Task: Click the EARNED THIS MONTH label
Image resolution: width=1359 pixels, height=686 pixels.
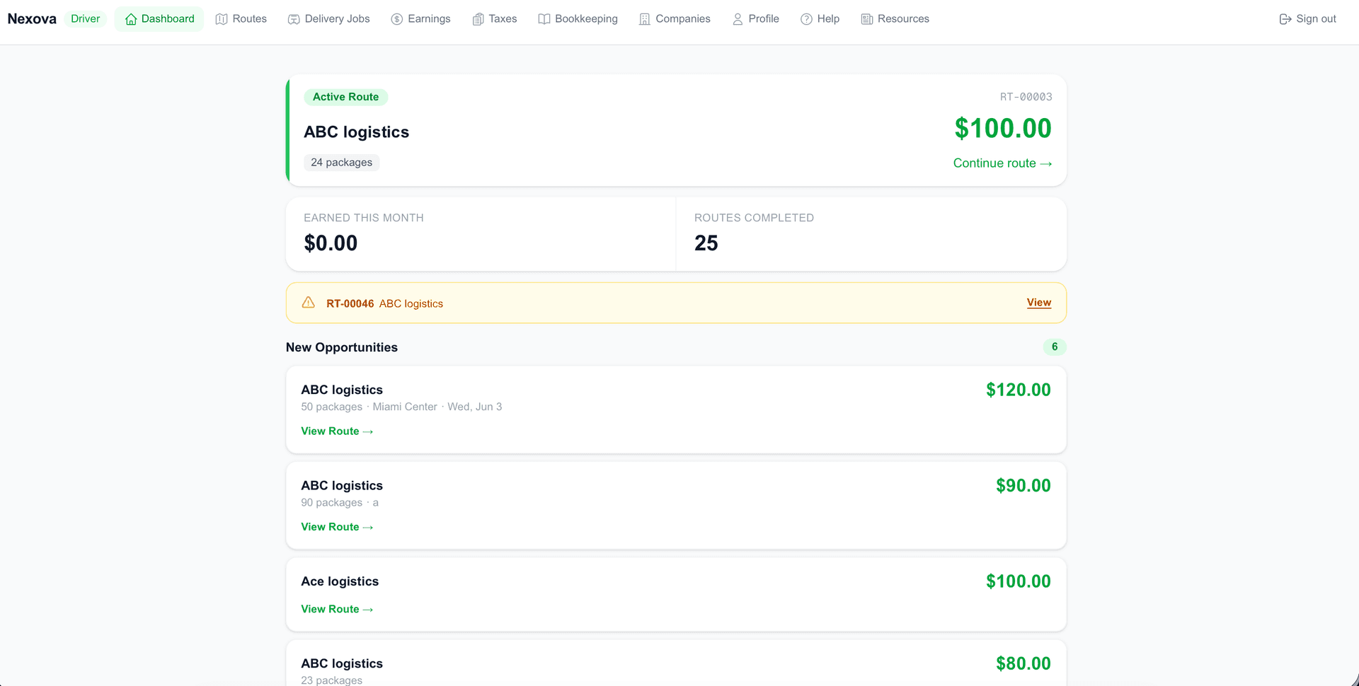Action: click(x=364, y=218)
